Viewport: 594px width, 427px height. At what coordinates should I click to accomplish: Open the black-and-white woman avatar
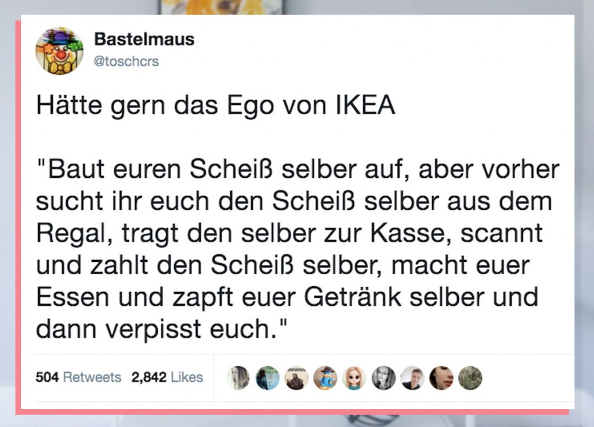(x=383, y=378)
